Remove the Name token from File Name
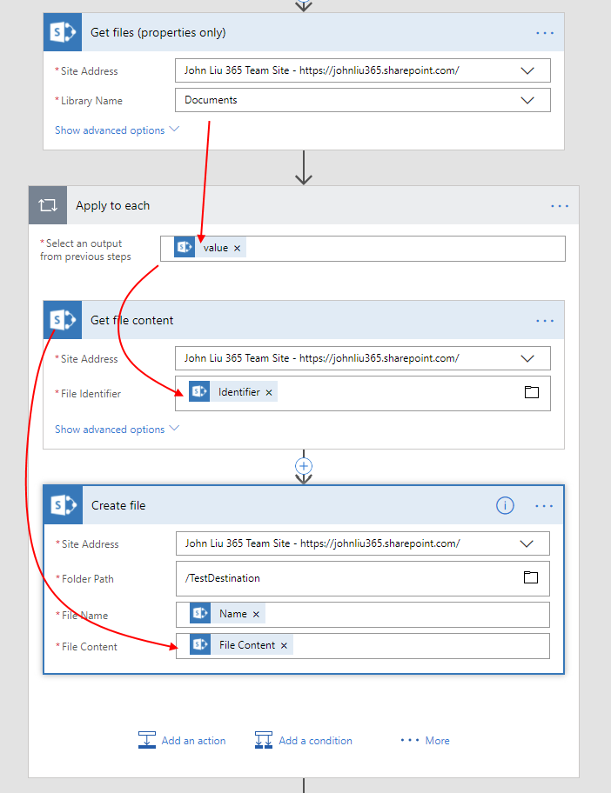611x793 pixels. [256, 615]
